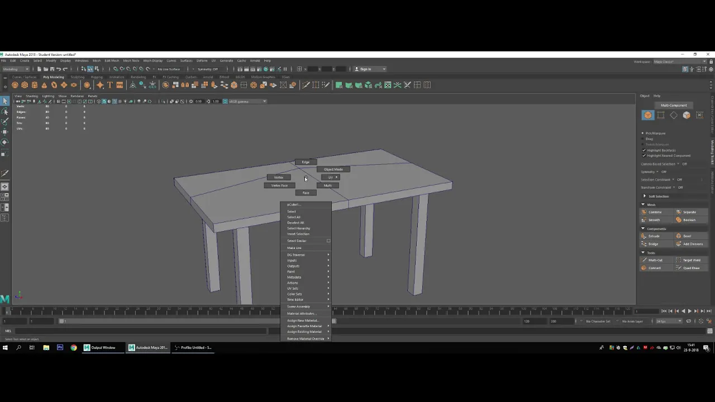The width and height of the screenshot is (715, 402).
Task: Select Object selection mode in Modeling Toolkit
Action: click(x=648, y=115)
